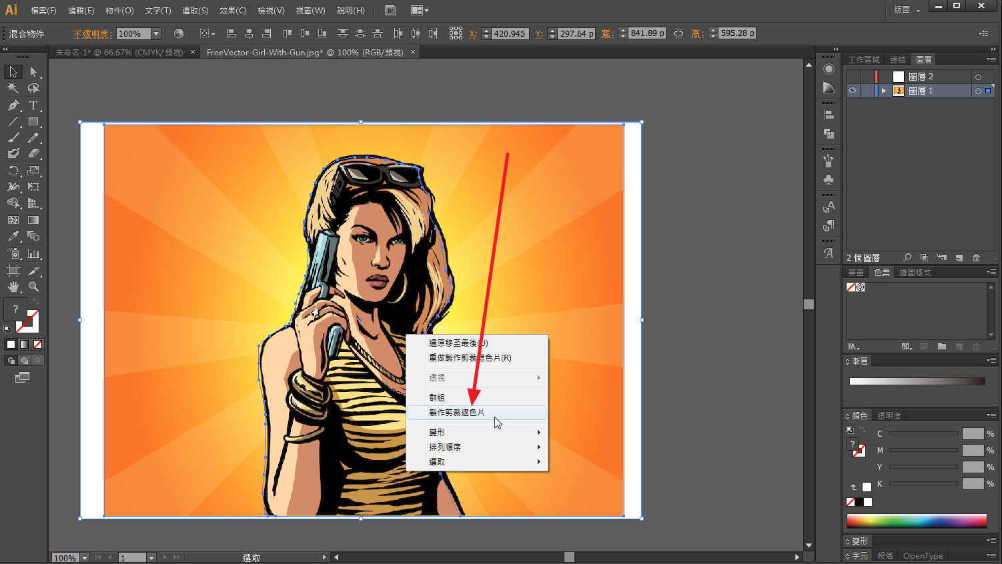
Task: Open the 檔案(F) menu
Action: click(43, 11)
